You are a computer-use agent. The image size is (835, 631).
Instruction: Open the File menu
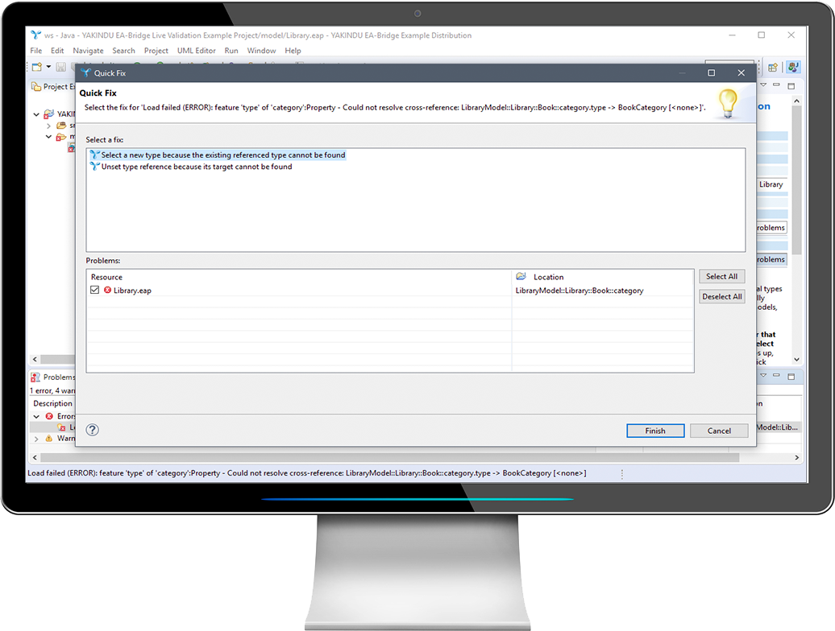(35, 51)
